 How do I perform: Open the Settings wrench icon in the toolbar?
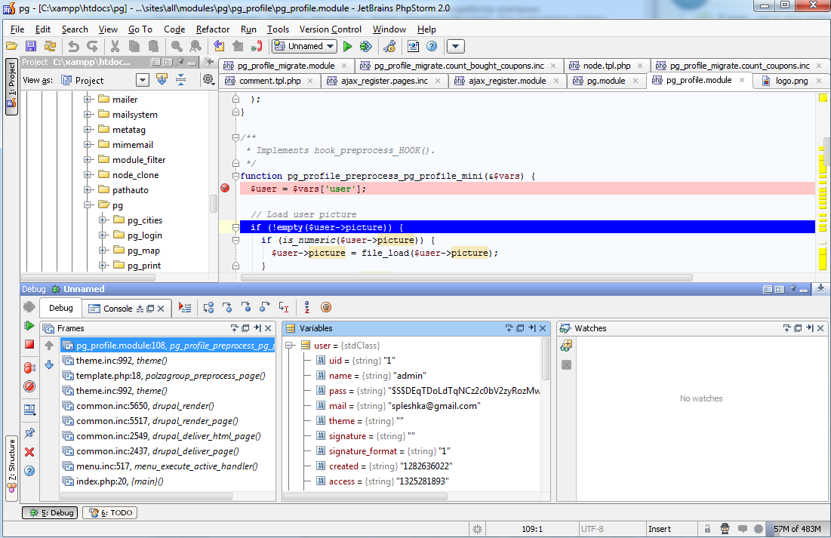click(x=389, y=47)
